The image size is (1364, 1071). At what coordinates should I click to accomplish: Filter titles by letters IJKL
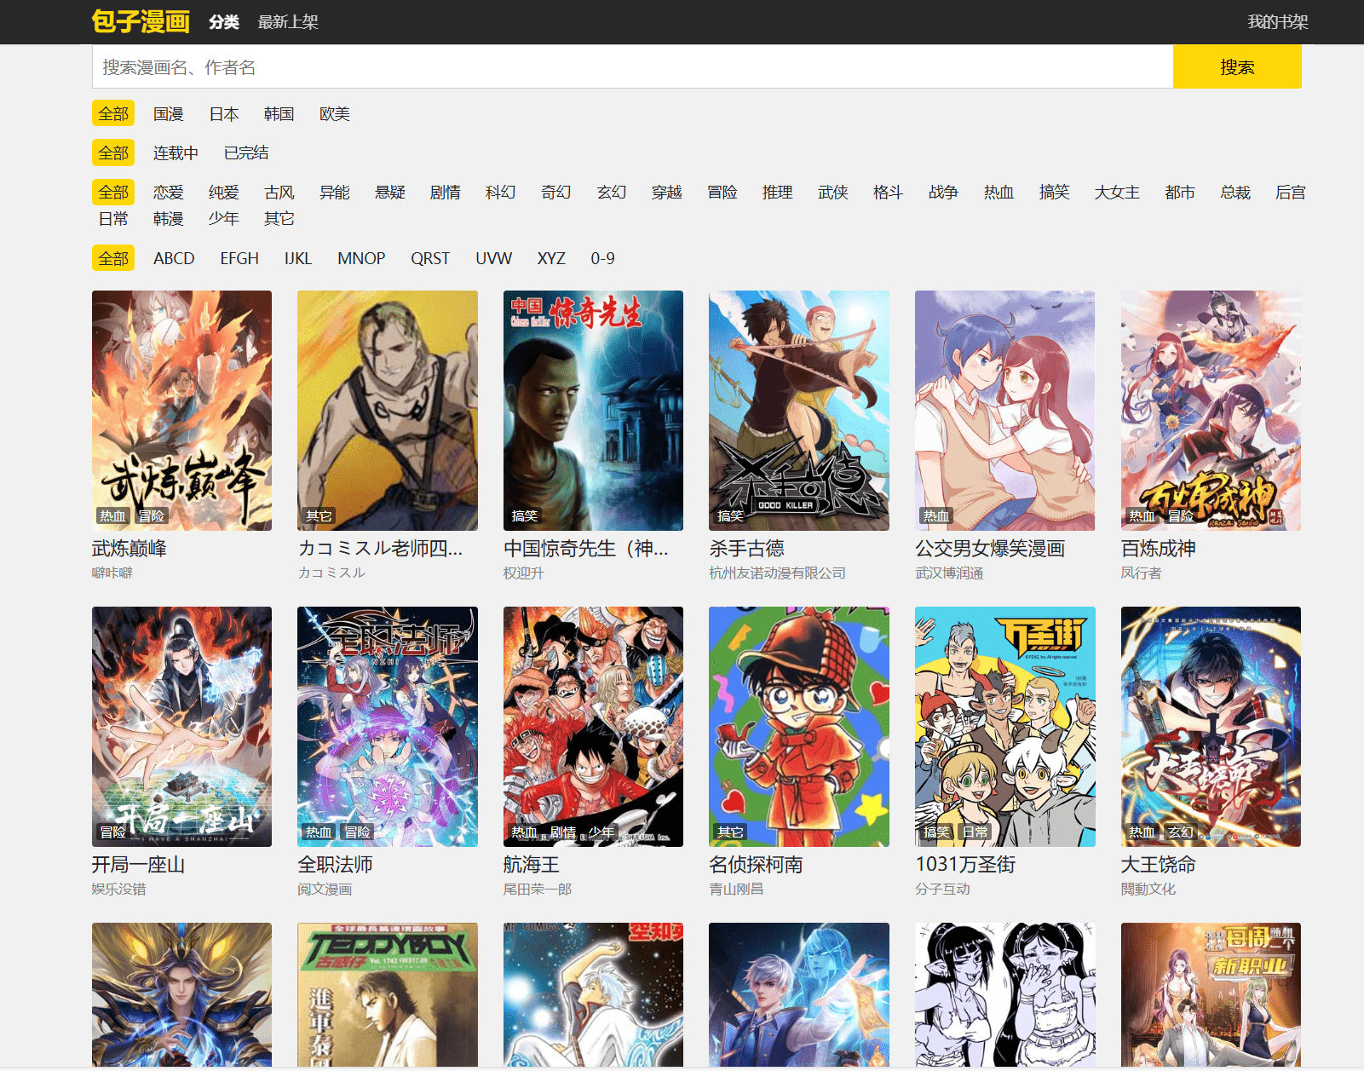(x=298, y=258)
